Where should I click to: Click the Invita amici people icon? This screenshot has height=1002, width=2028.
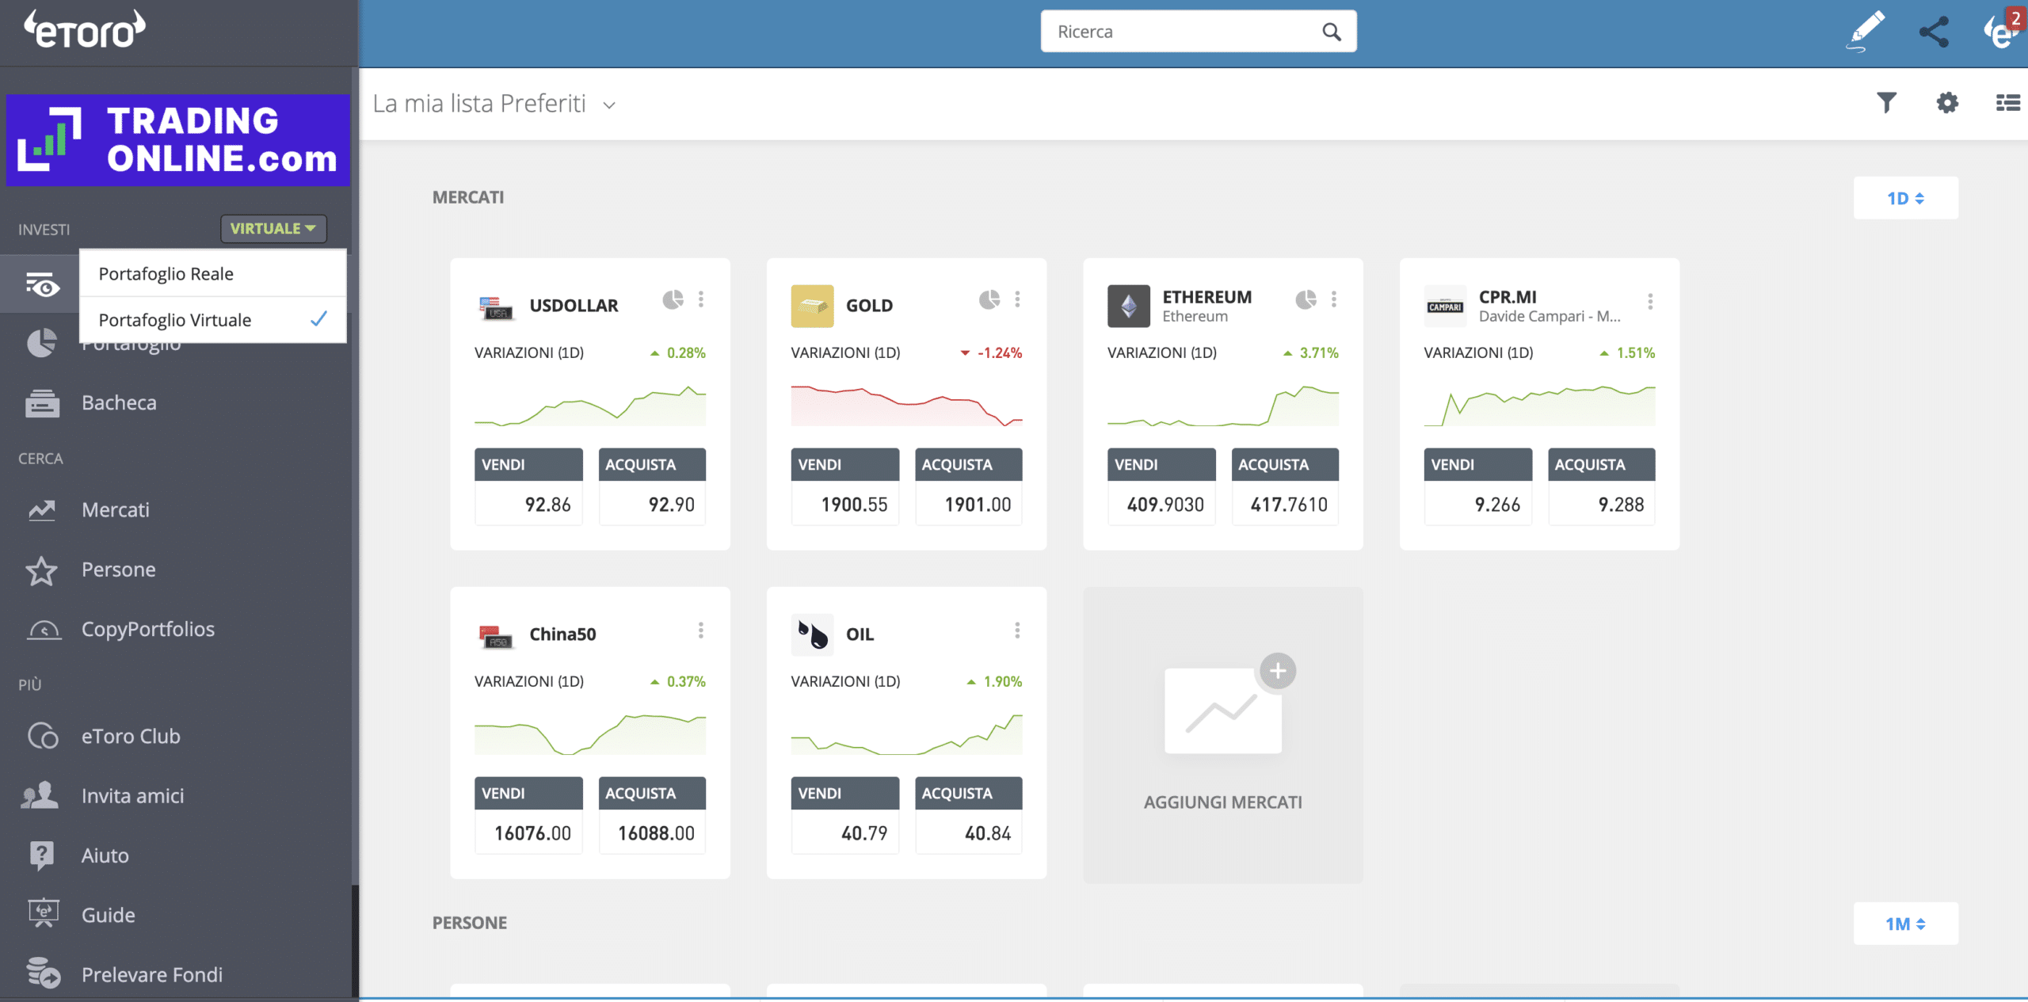coord(40,795)
